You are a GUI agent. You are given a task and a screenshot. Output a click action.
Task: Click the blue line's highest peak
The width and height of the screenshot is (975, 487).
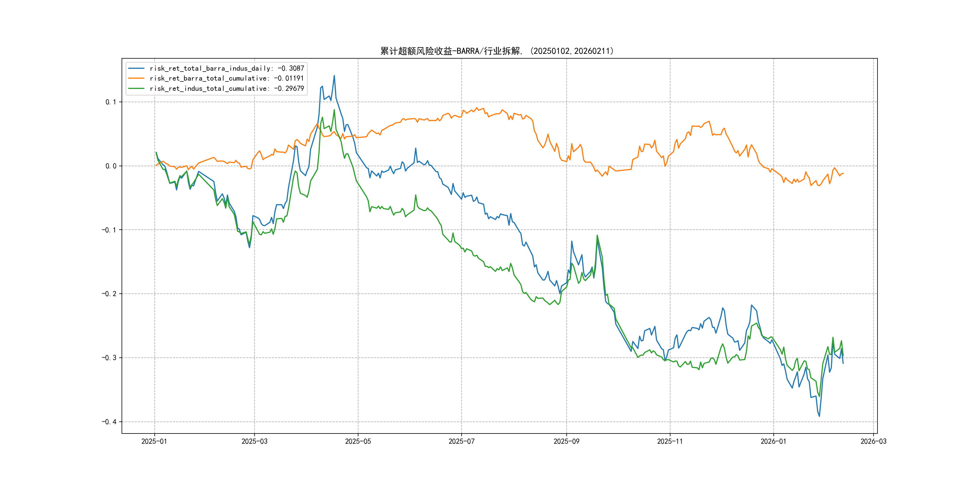[x=334, y=76]
